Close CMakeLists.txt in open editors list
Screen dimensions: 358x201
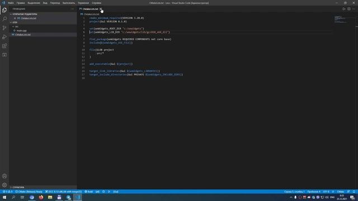[15, 18]
